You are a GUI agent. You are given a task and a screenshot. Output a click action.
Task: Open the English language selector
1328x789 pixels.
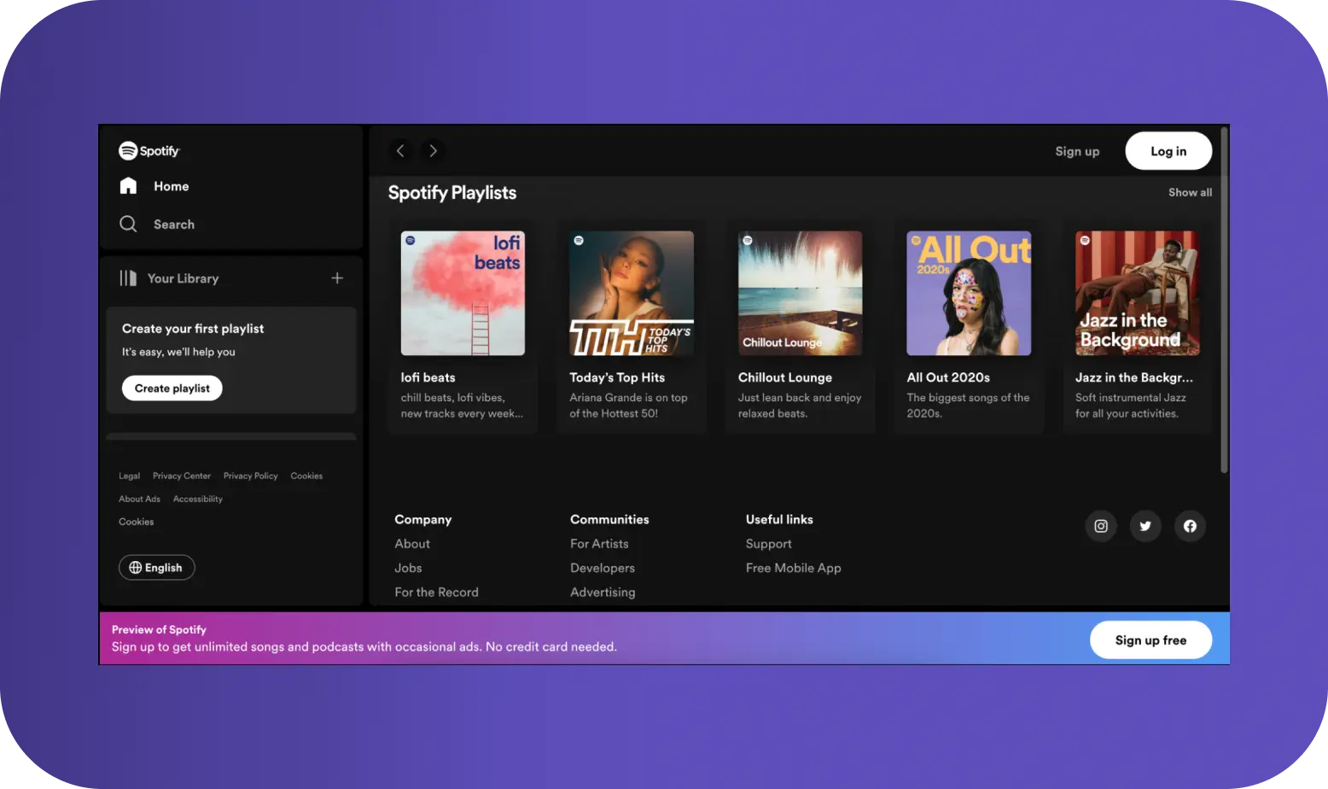click(x=156, y=568)
